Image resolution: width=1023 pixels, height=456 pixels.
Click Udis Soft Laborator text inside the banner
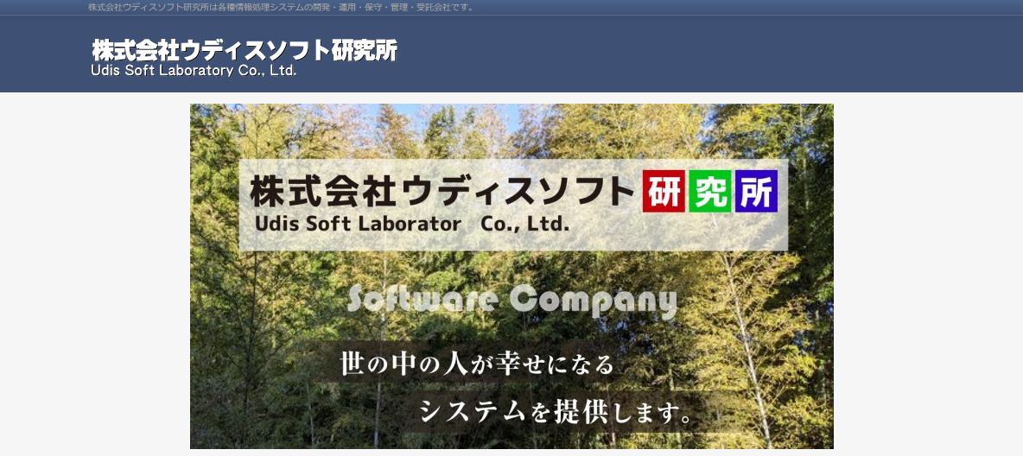(359, 225)
